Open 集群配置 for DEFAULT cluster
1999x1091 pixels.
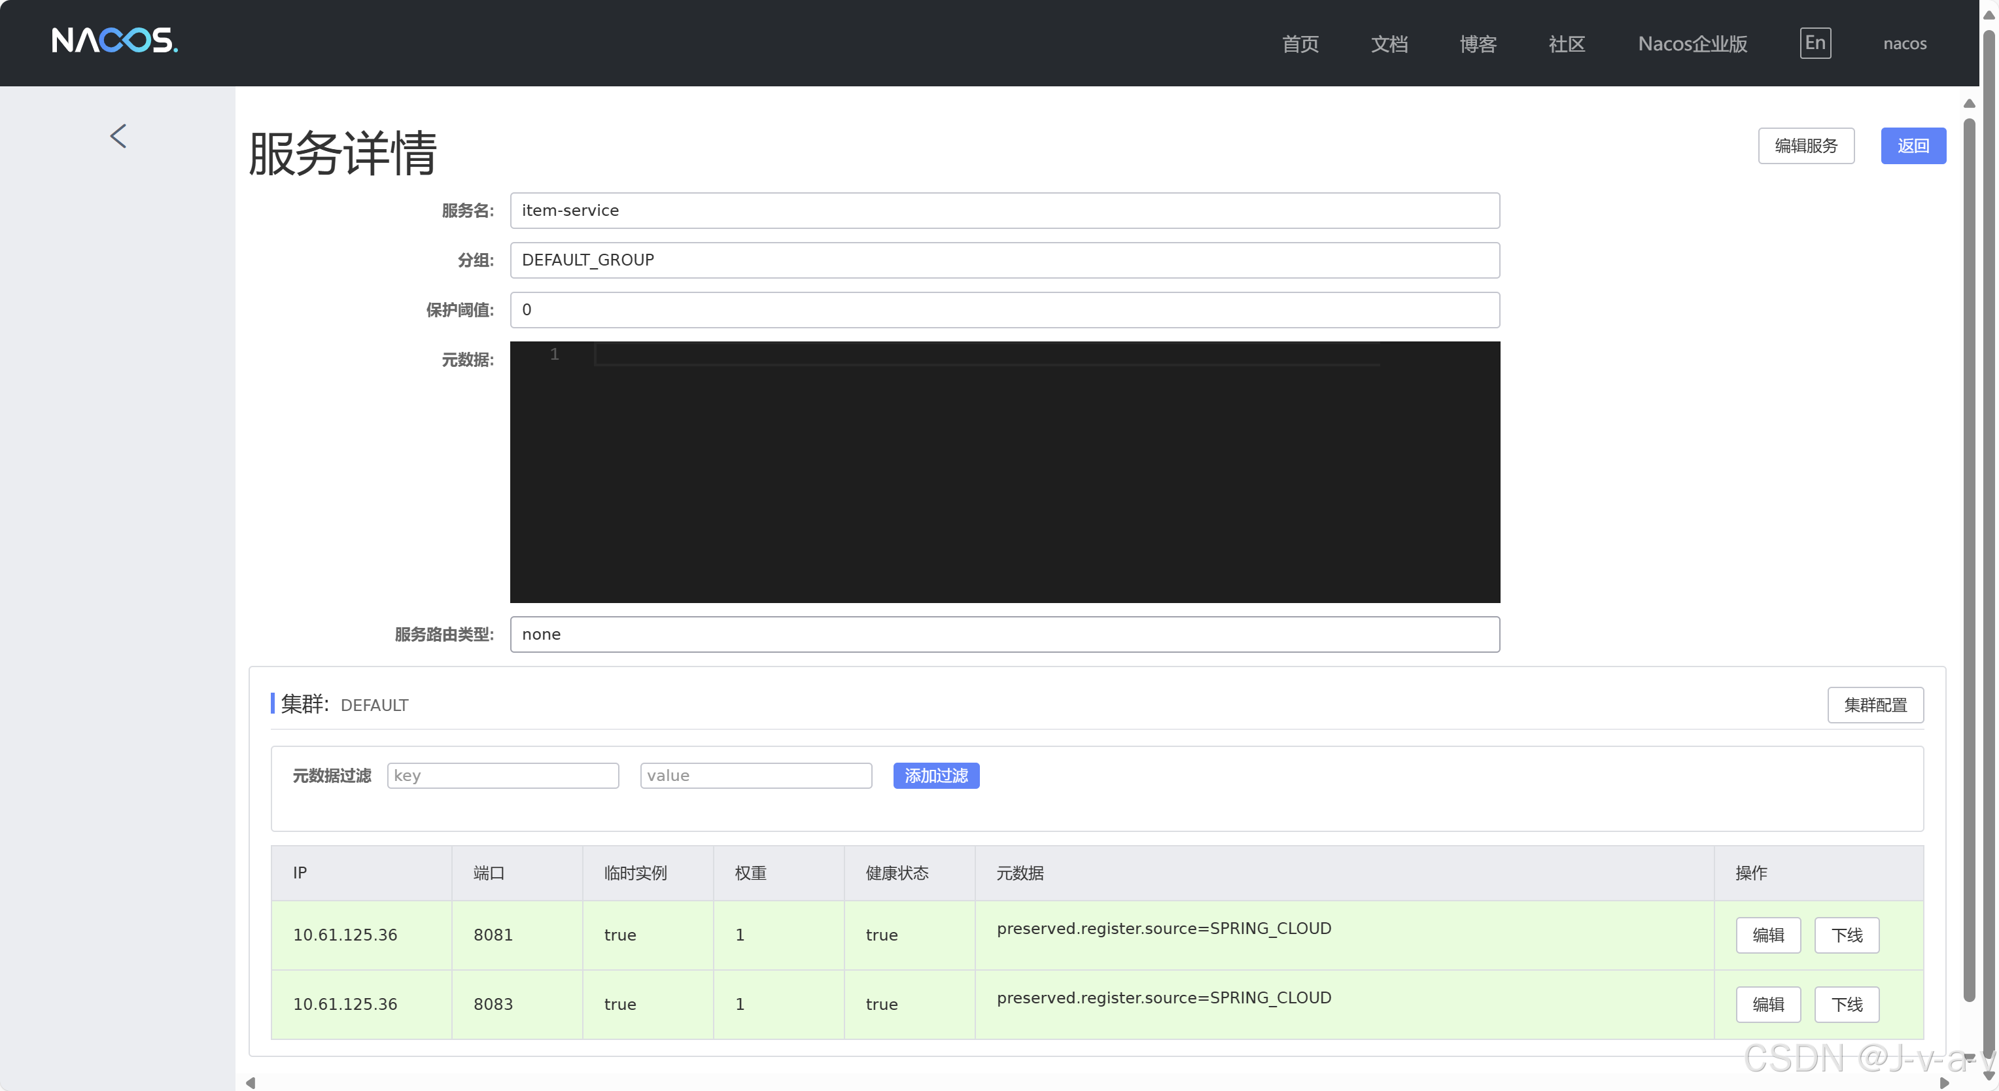(1874, 704)
